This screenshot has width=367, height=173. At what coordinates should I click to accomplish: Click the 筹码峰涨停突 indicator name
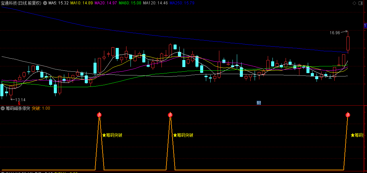point(18,108)
